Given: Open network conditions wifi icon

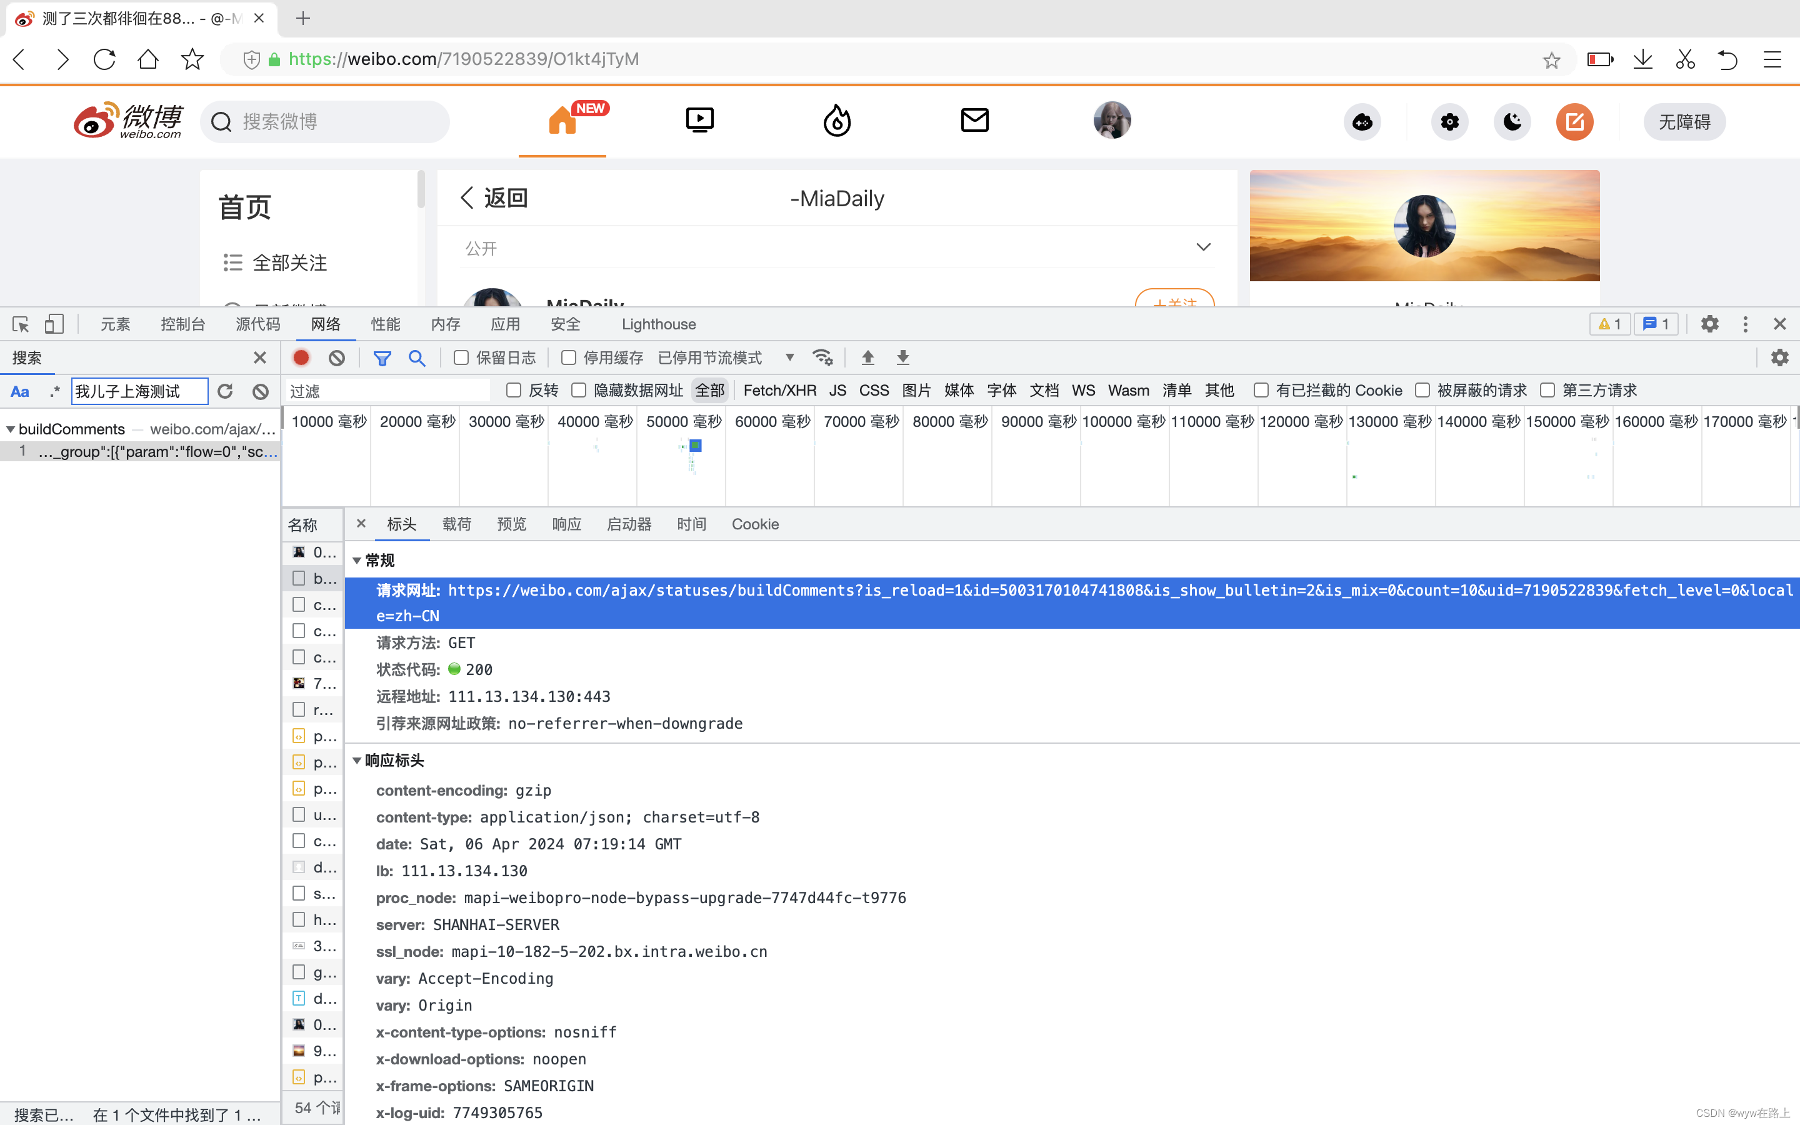Looking at the screenshot, I should [822, 358].
